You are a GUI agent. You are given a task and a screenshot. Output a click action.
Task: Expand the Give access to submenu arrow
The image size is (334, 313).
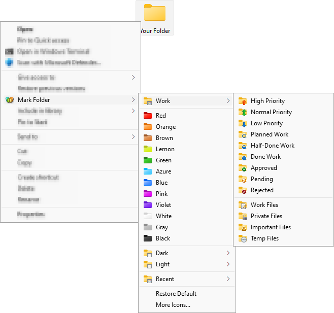[133, 78]
